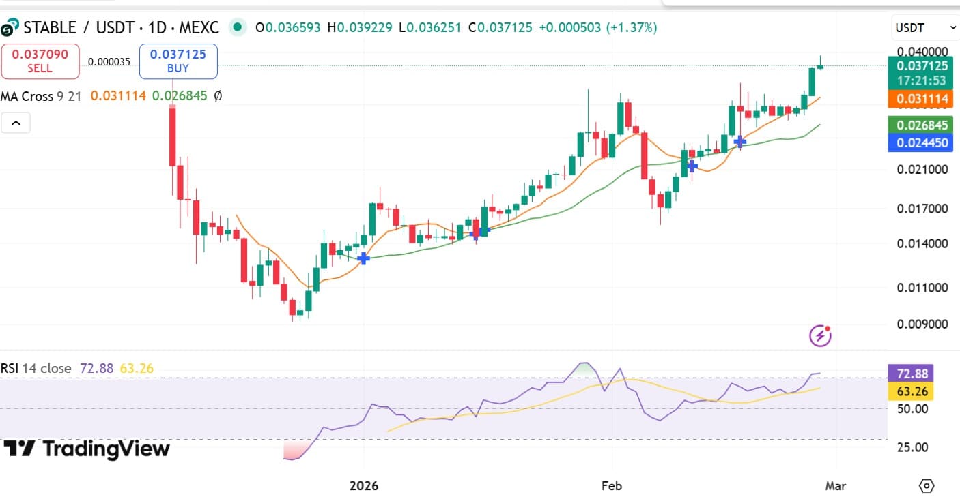Viewport: 960px width, 499px height.
Task: Click the STABLE coin logo icon
Action: (9, 28)
